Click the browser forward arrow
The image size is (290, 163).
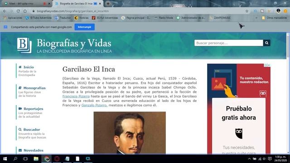tap(11, 11)
